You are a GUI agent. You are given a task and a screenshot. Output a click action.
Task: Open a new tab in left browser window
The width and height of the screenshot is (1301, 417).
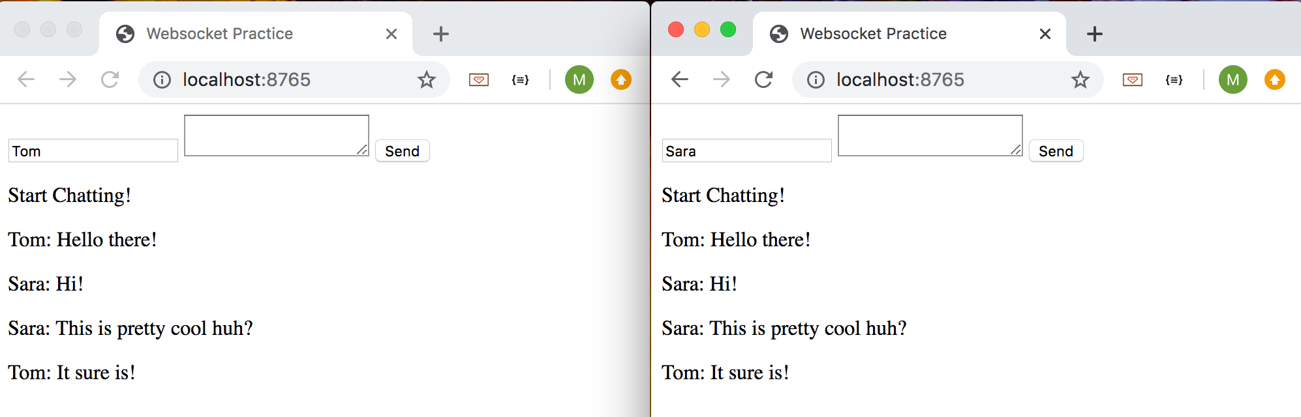click(x=441, y=34)
